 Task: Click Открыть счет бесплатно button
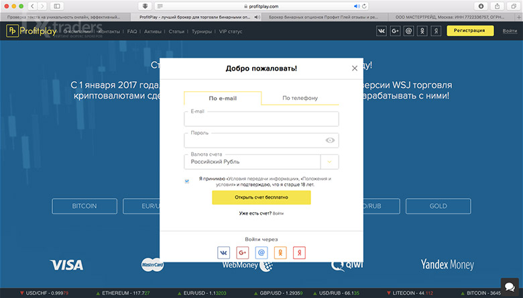[261, 197]
